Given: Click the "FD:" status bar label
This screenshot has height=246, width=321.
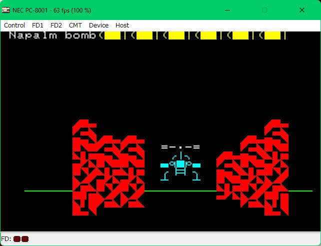Looking at the screenshot, I should (x=6, y=239).
